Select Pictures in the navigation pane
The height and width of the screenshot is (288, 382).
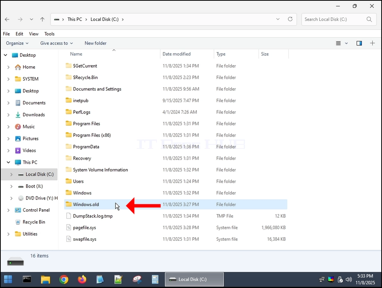(31, 138)
